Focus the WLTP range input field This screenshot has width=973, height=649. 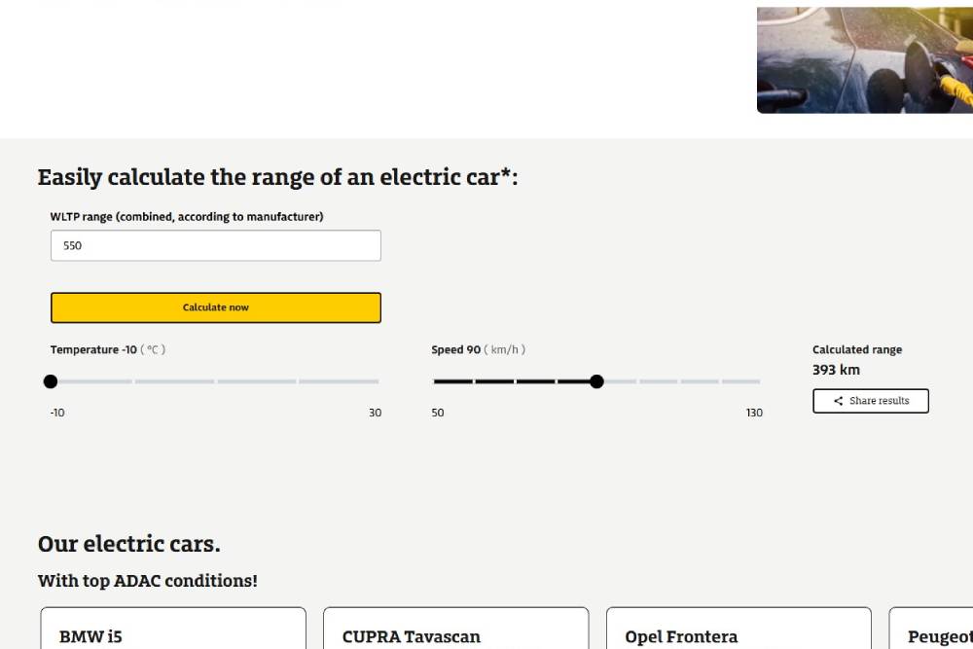tap(215, 246)
